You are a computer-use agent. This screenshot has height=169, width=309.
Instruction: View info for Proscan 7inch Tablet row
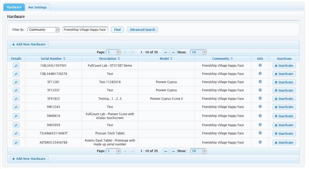tap(260, 133)
